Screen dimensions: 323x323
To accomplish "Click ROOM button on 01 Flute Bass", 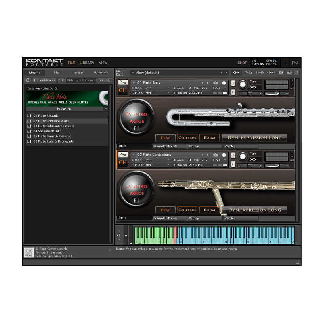I will click(x=210, y=138).
